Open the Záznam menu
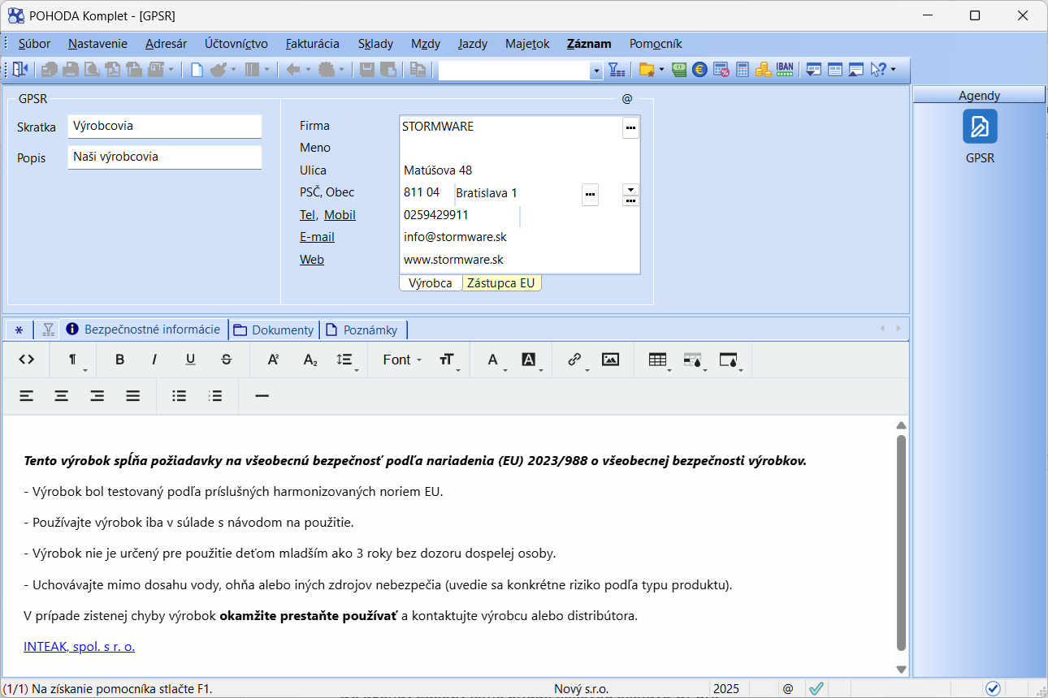The image size is (1048, 698). pyautogui.click(x=589, y=44)
